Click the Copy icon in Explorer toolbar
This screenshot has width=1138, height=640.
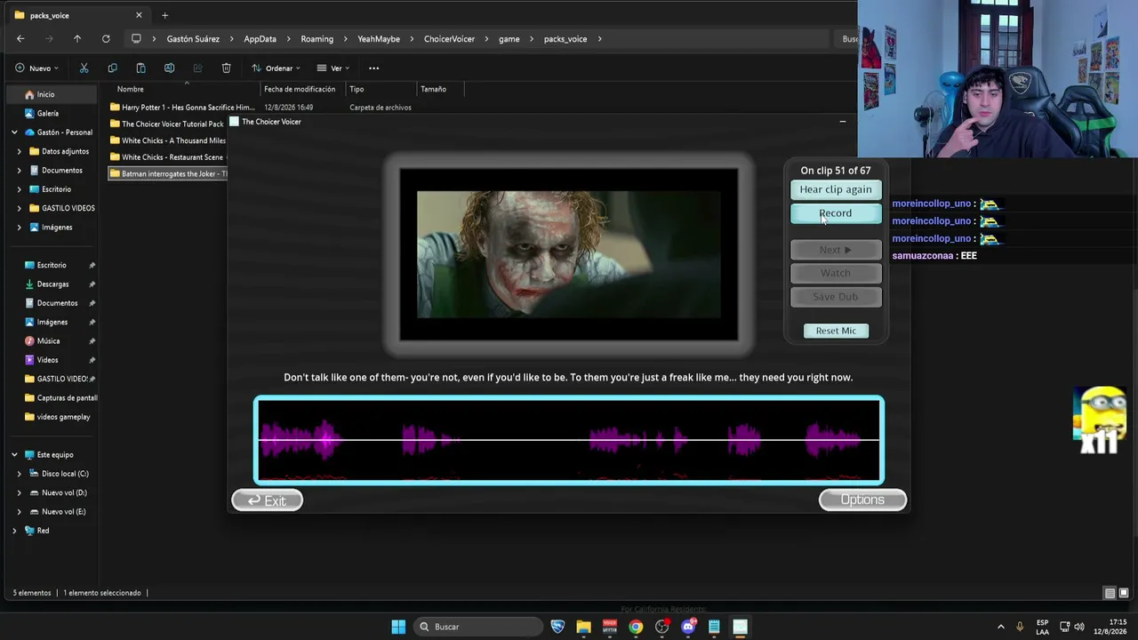112,68
